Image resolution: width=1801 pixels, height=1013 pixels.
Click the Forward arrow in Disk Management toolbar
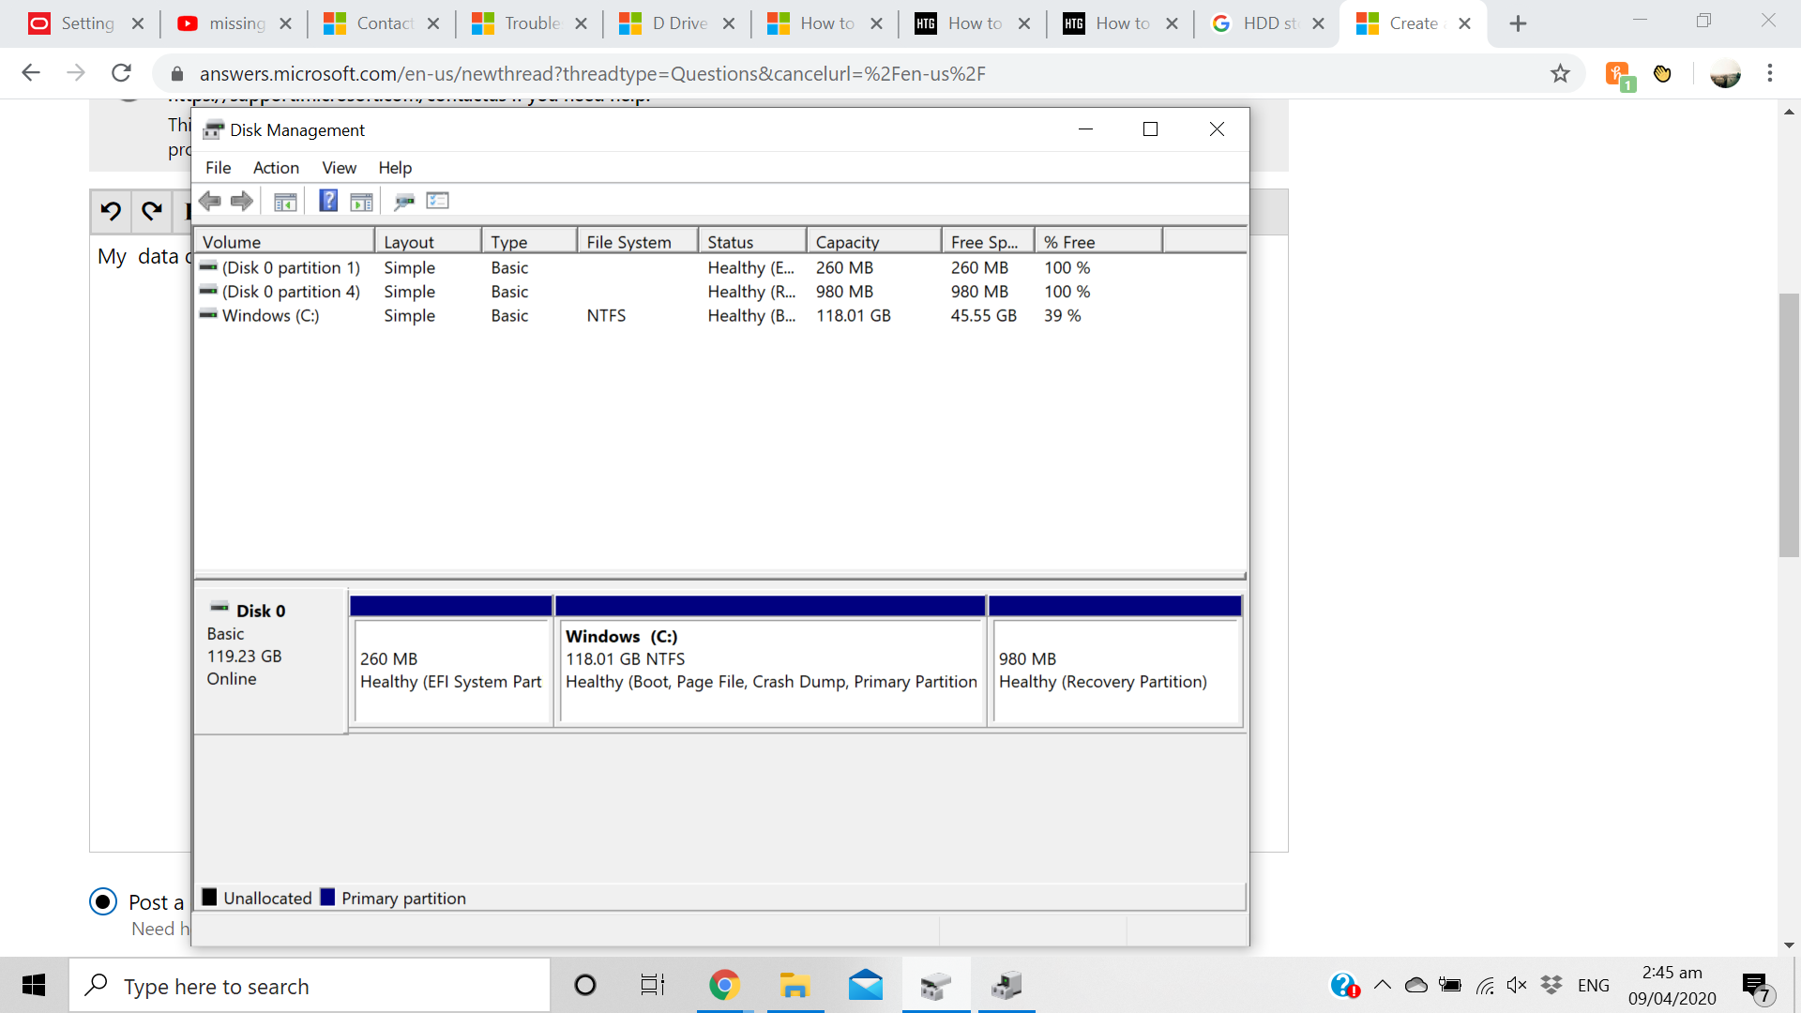pos(242,201)
